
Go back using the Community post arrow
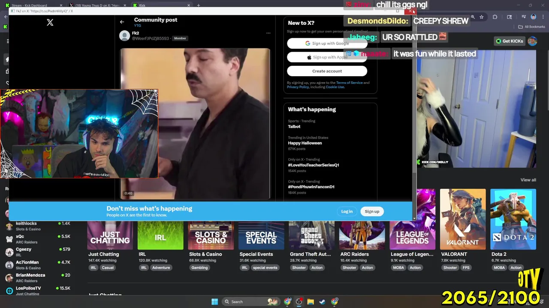pyautogui.click(x=122, y=22)
